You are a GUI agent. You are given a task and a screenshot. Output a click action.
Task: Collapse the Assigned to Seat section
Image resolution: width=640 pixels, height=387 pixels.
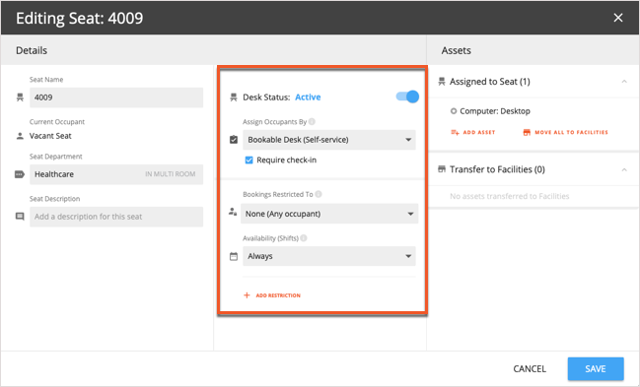click(624, 82)
